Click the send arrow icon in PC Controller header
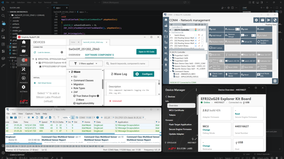This screenshot has height=159, width=284. (x=268, y=20)
